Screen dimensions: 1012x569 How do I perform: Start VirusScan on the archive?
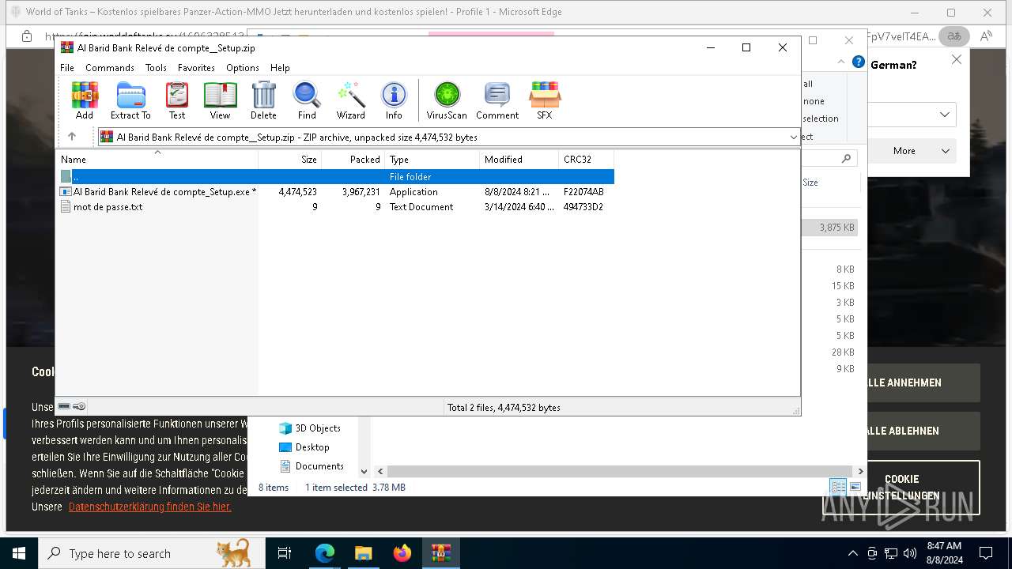point(447,101)
